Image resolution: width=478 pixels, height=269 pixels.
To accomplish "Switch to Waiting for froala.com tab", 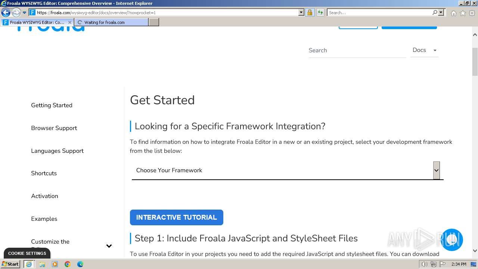I will tap(111, 22).
